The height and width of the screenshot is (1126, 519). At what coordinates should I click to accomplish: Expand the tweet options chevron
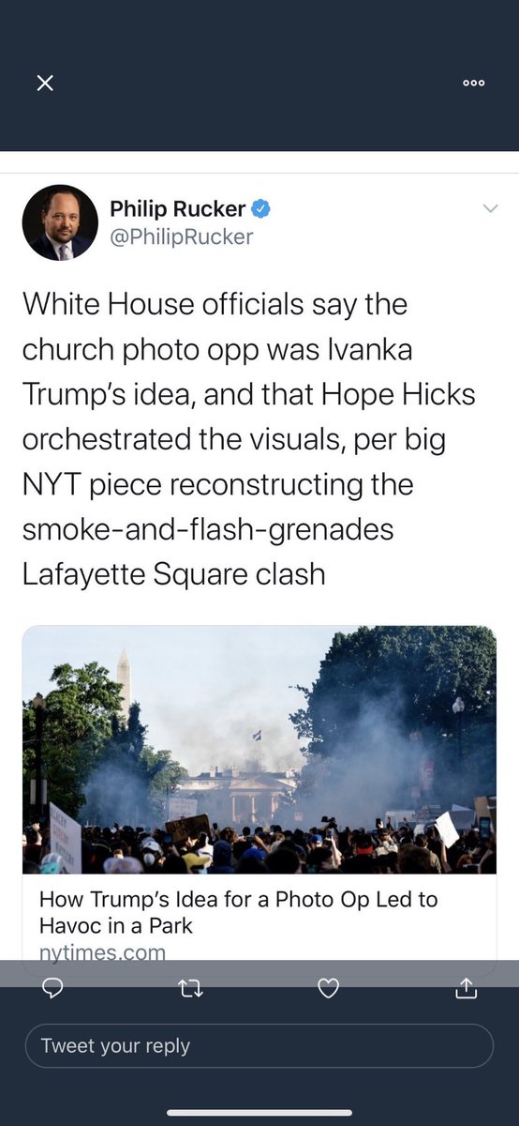[x=490, y=208]
